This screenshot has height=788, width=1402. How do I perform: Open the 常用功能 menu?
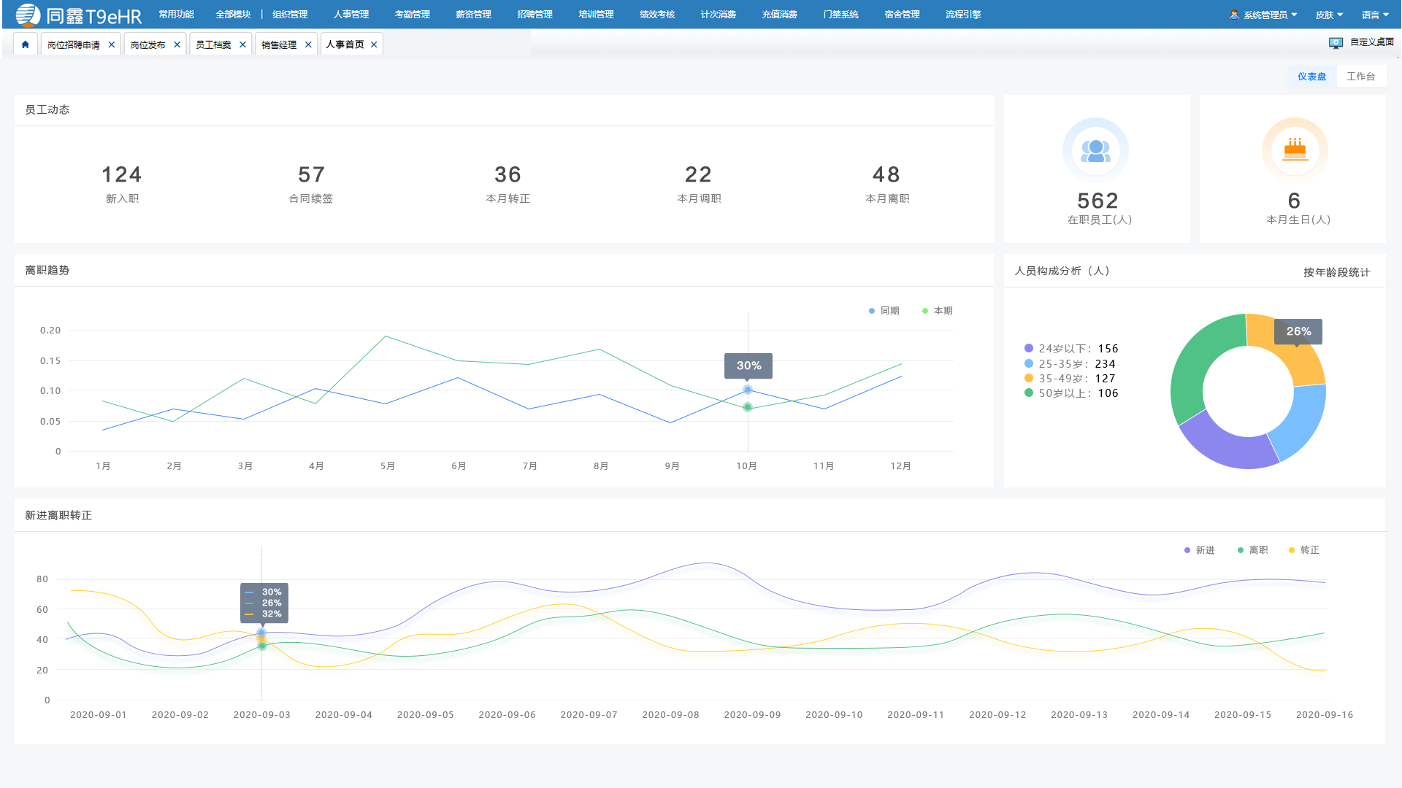[176, 15]
